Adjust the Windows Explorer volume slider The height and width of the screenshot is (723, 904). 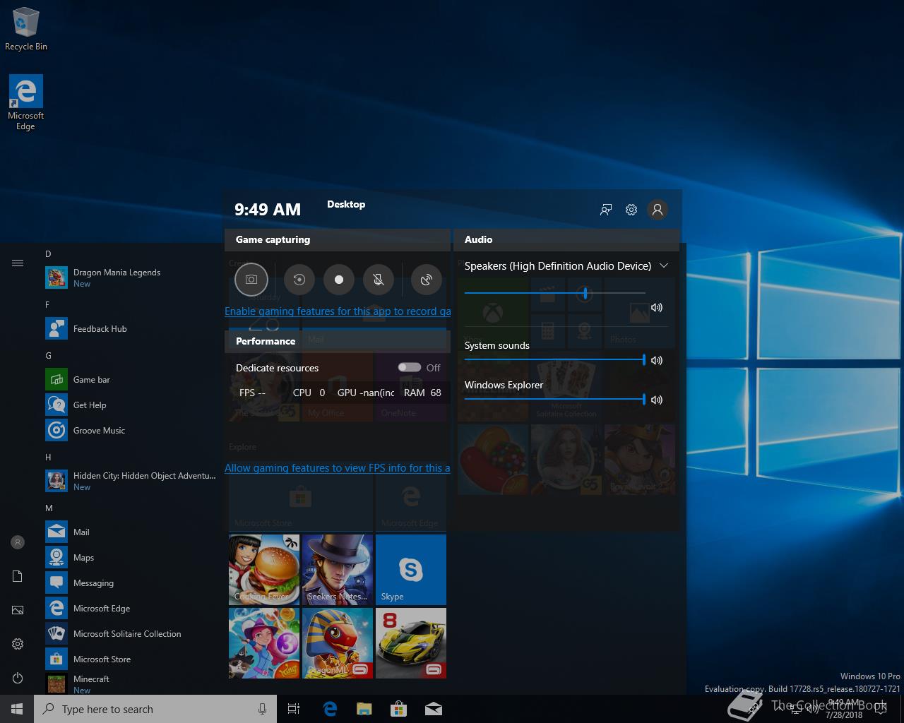click(555, 399)
